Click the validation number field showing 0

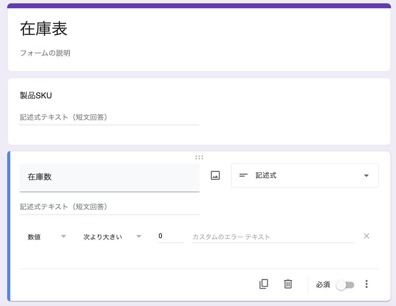(x=171, y=236)
